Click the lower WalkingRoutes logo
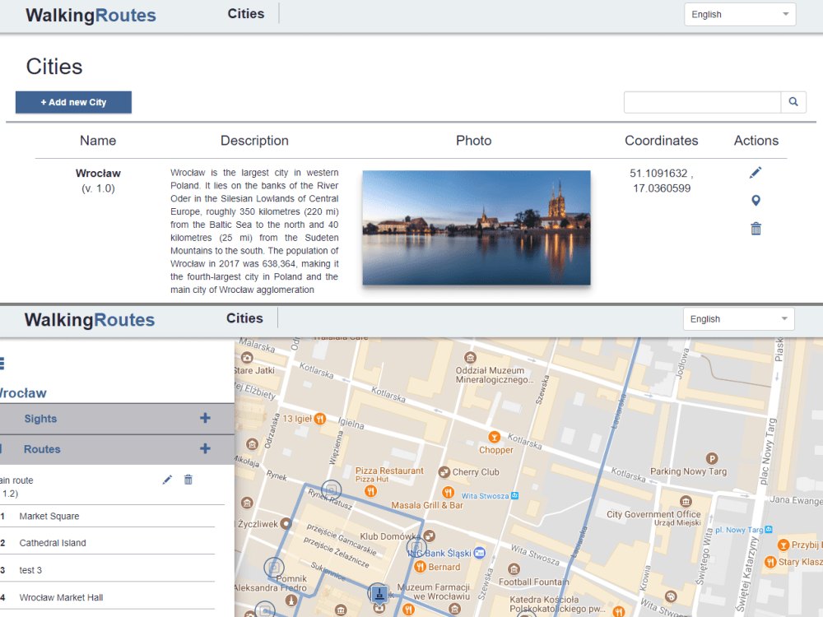Viewport: 823px width, 617px height. [90, 319]
